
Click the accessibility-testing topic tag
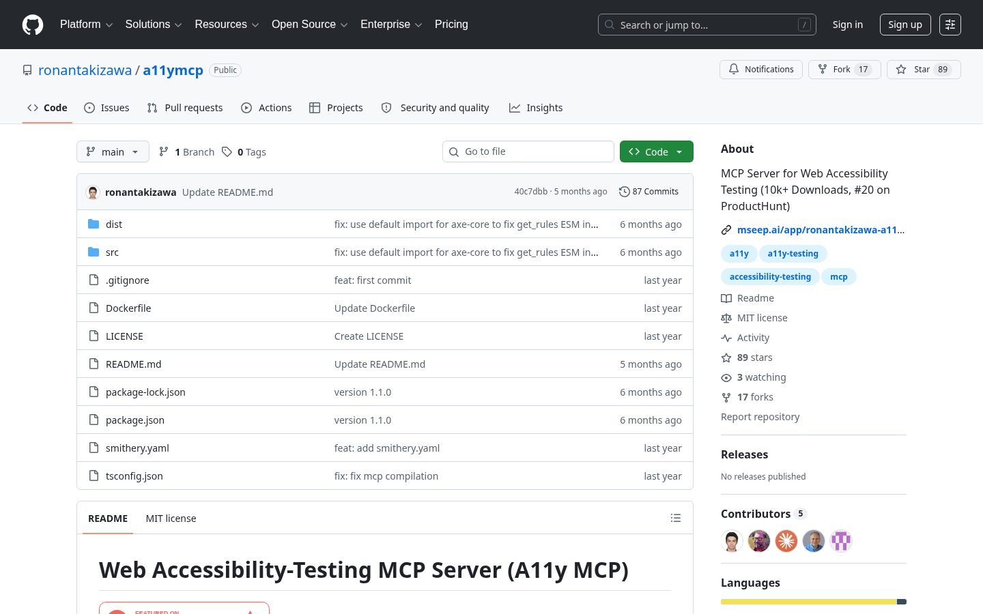(770, 277)
